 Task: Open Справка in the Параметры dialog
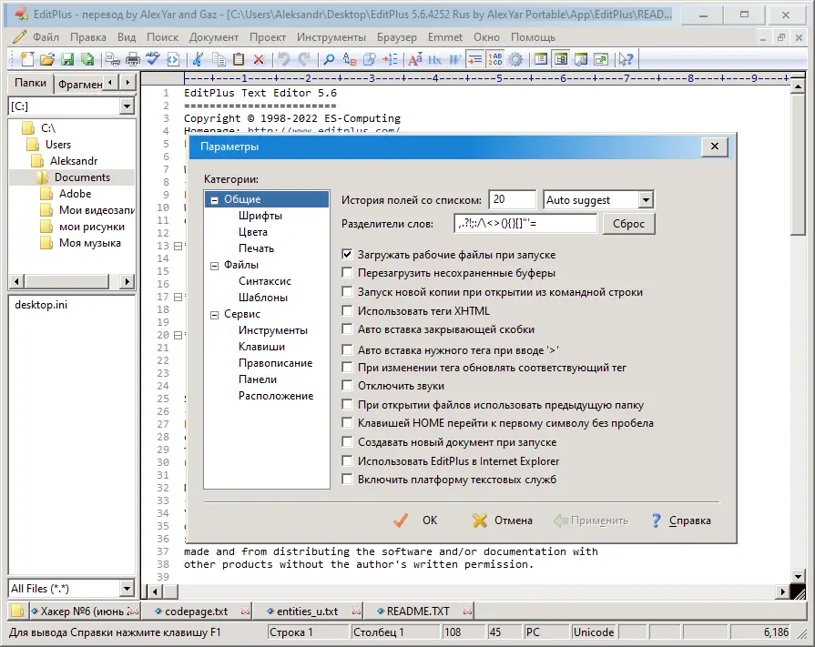[x=681, y=521]
